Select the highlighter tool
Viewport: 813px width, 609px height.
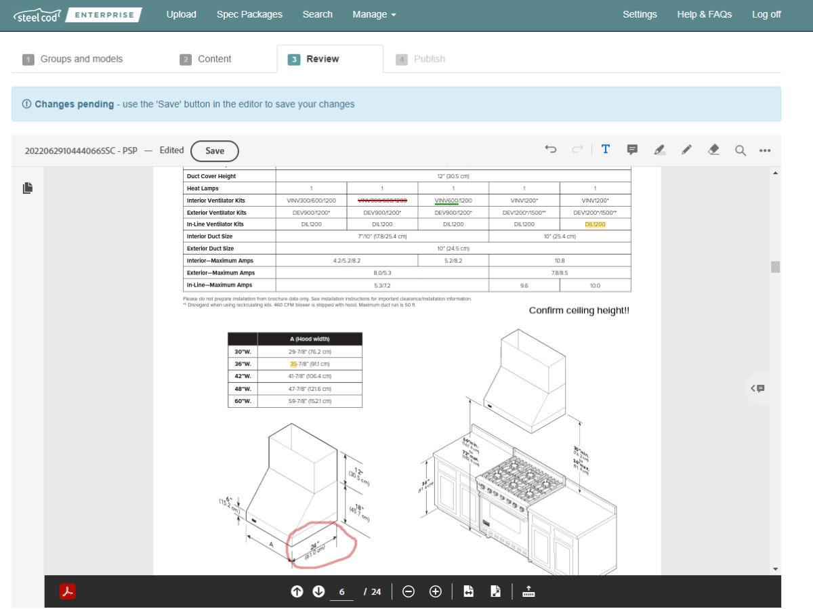point(659,150)
